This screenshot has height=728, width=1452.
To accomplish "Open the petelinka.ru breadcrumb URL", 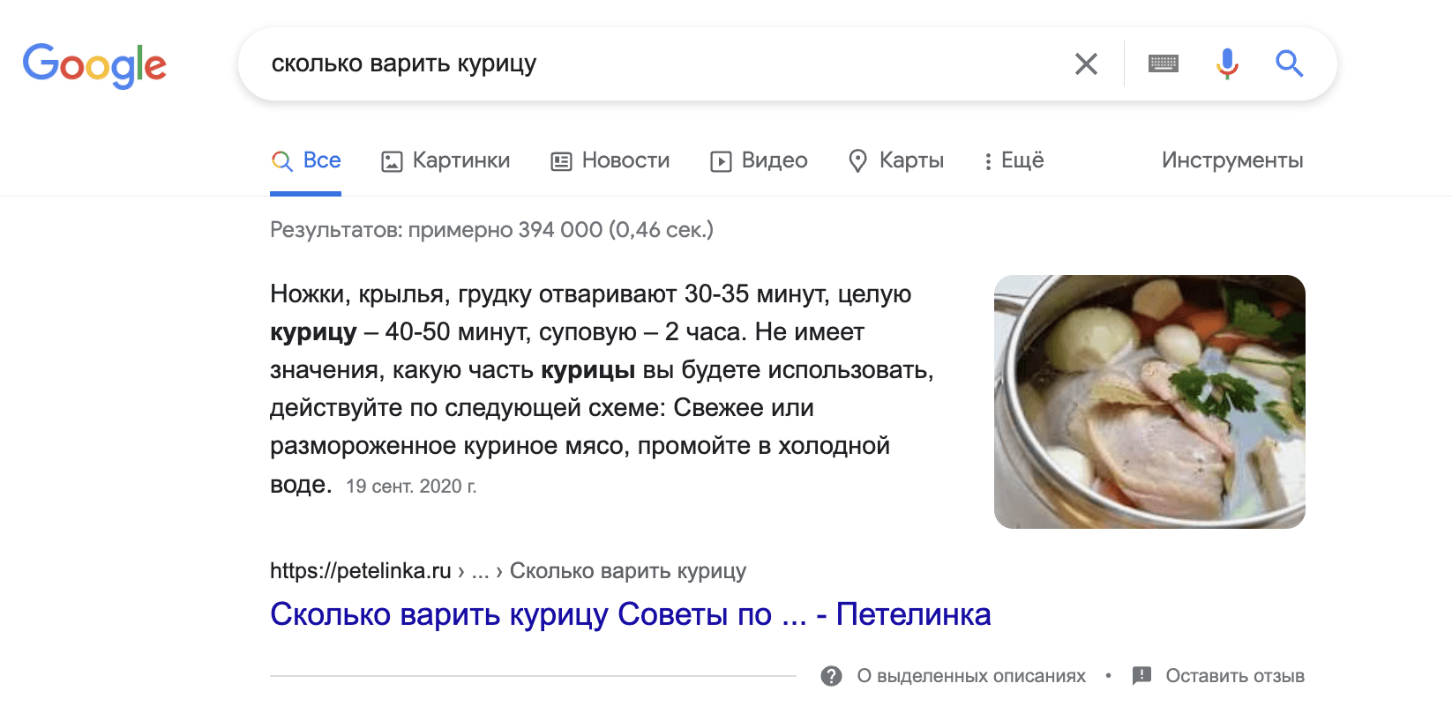I will click(360, 571).
